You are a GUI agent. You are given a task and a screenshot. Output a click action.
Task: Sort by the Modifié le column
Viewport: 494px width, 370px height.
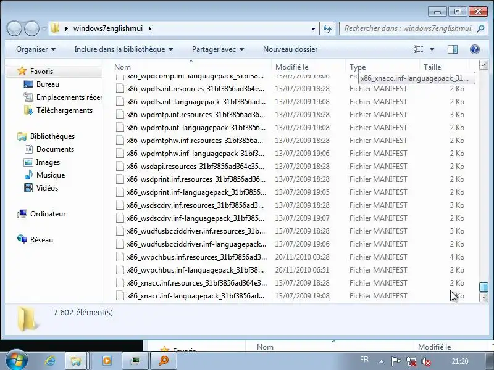point(308,67)
